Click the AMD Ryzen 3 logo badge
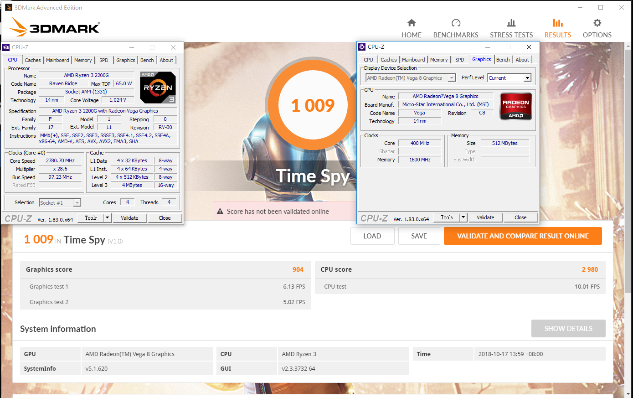 coord(158,88)
